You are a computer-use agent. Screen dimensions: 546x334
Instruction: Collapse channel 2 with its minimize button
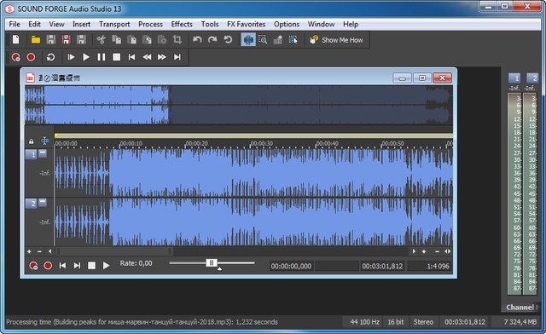tap(43, 202)
